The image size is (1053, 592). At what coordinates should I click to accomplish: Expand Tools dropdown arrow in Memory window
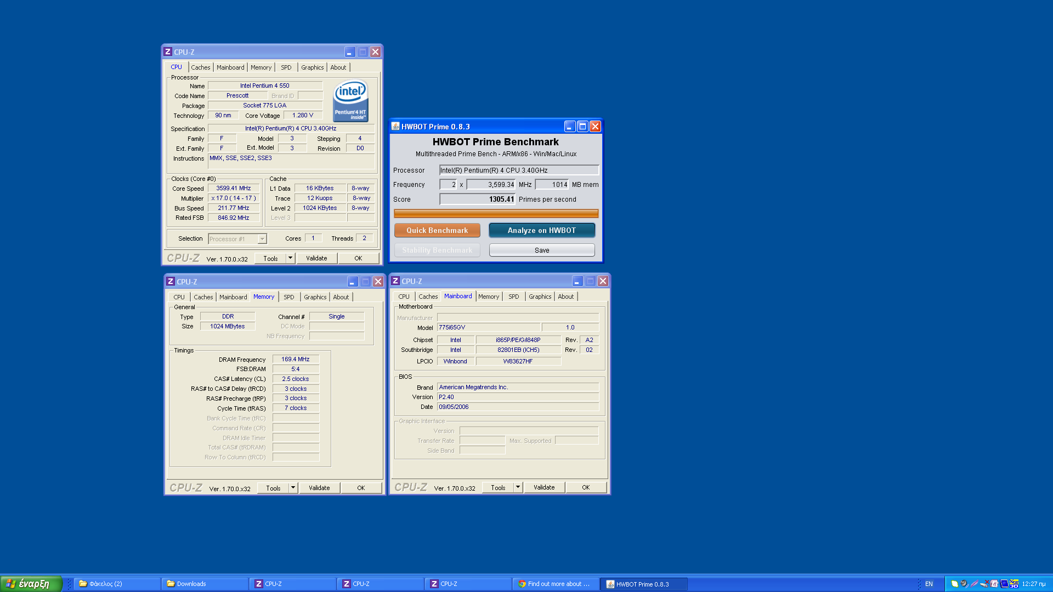pyautogui.click(x=293, y=488)
